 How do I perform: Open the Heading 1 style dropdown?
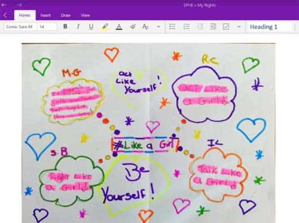pos(270,27)
